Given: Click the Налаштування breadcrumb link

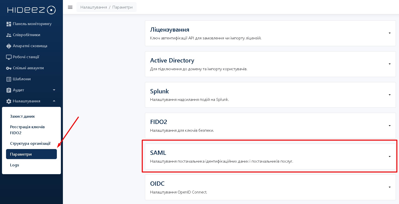Looking at the screenshot, I should pos(94,7).
